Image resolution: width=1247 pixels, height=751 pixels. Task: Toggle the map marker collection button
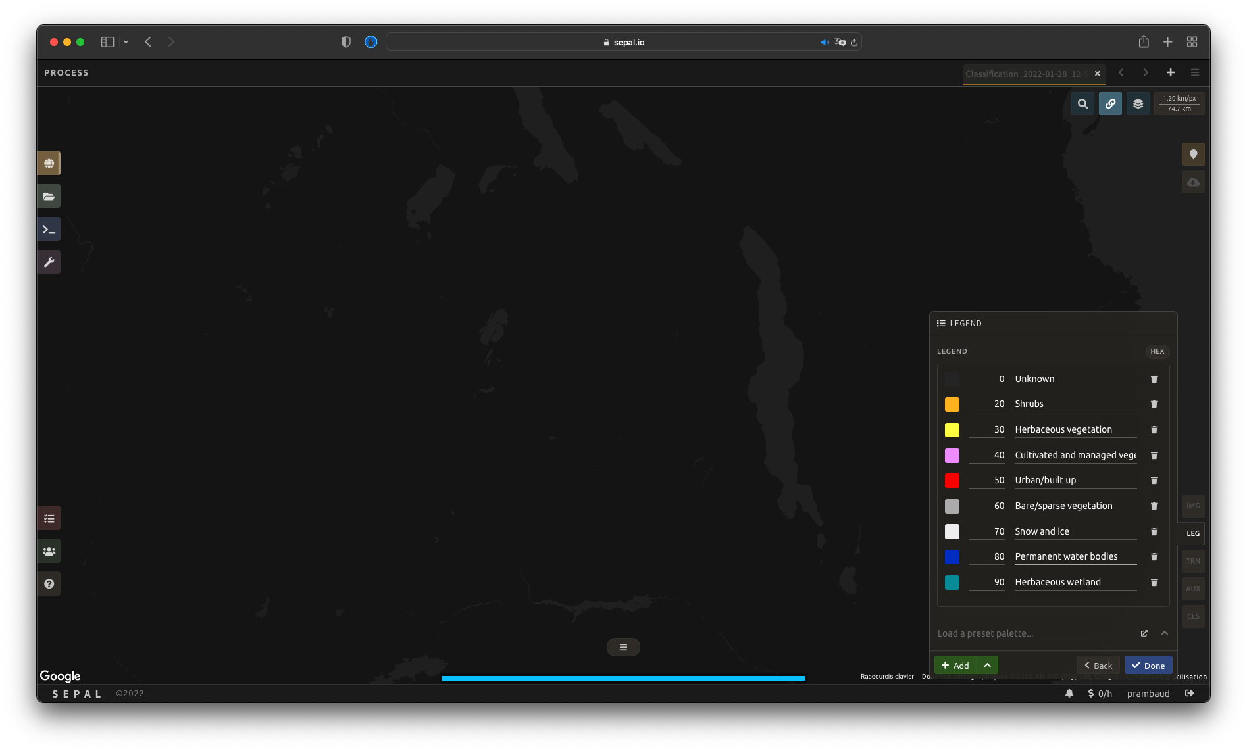point(1193,155)
